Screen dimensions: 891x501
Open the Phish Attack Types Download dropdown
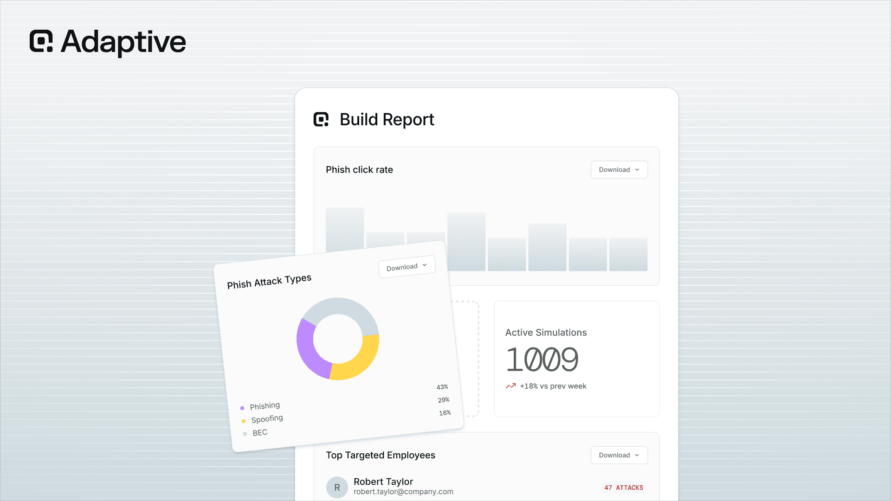click(407, 267)
